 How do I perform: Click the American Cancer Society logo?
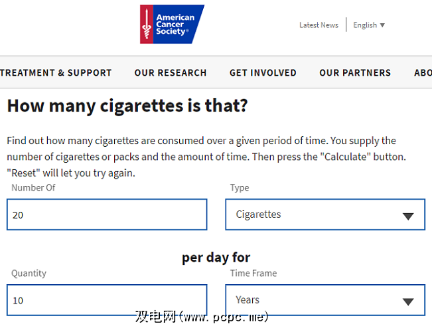(171, 25)
